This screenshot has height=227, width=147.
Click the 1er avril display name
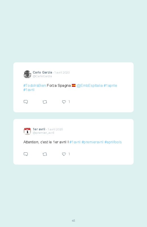point(39,129)
